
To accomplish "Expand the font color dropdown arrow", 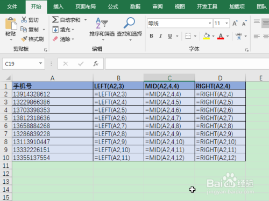I will pos(228,36).
